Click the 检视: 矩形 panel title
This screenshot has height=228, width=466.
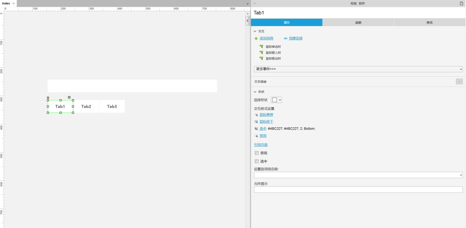[358, 3]
